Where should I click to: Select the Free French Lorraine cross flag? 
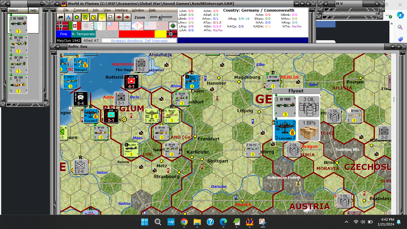point(138,26)
